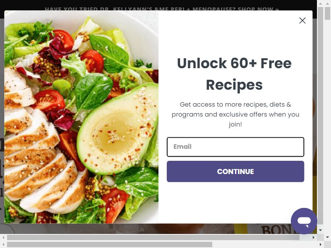The width and height of the screenshot is (331, 248).
Task: Close the free recipes popup
Action: point(302,20)
